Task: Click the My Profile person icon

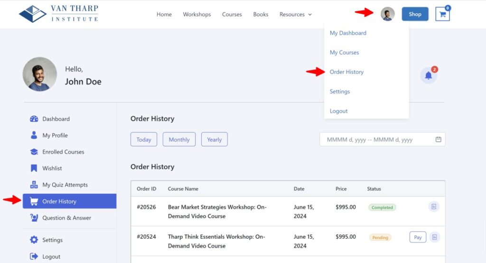Action: click(x=34, y=135)
